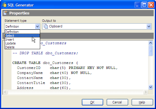Click the CompanyName column definition line
156x109 pixels.
(54, 73)
